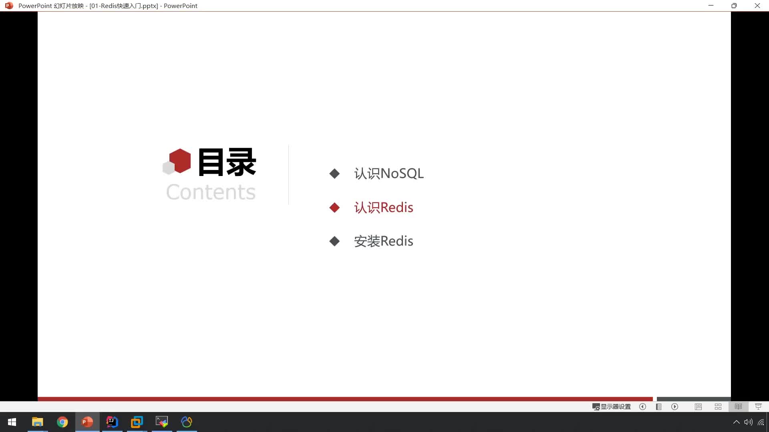
Task: Click the slide show view icon
Action: 759,406
